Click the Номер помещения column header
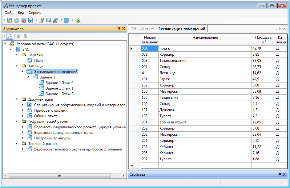The height and width of the screenshot is (188, 290). click(x=150, y=40)
